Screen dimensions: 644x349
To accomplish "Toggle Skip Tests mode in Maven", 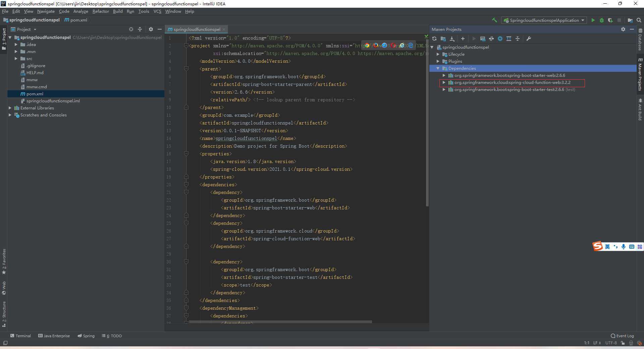I will point(500,39).
